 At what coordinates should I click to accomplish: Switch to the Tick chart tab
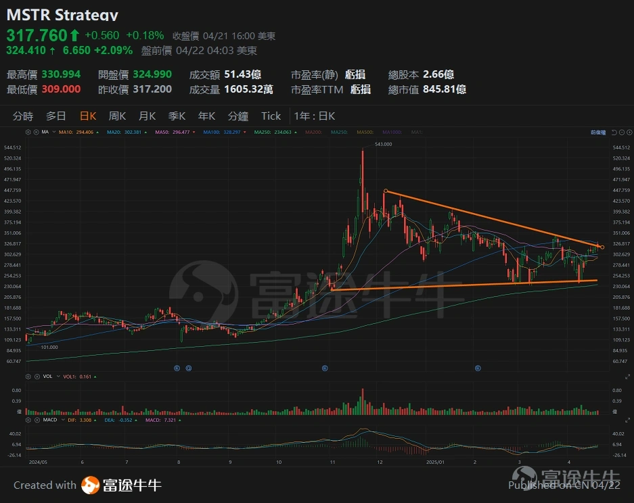coord(271,116)
